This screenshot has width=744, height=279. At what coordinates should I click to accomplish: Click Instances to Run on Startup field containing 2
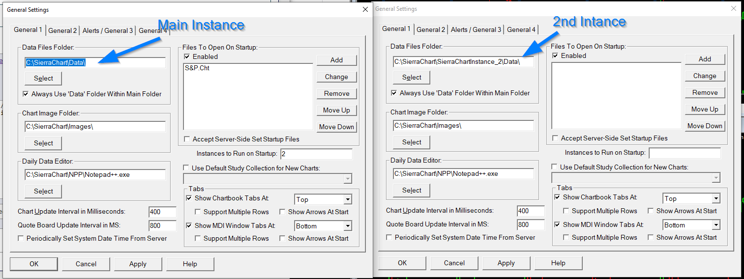click(x=316, y=154)
